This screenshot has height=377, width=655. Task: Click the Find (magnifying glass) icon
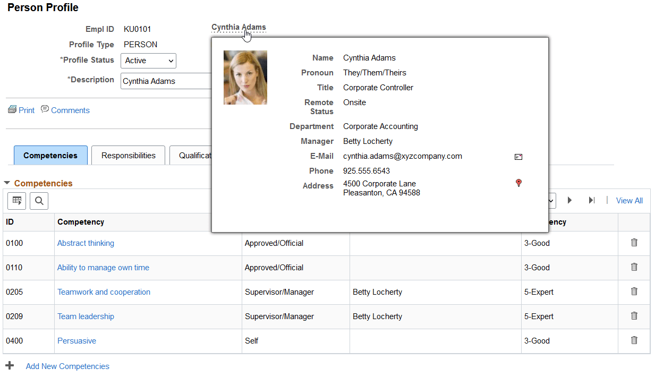click(x=39, y=201)
